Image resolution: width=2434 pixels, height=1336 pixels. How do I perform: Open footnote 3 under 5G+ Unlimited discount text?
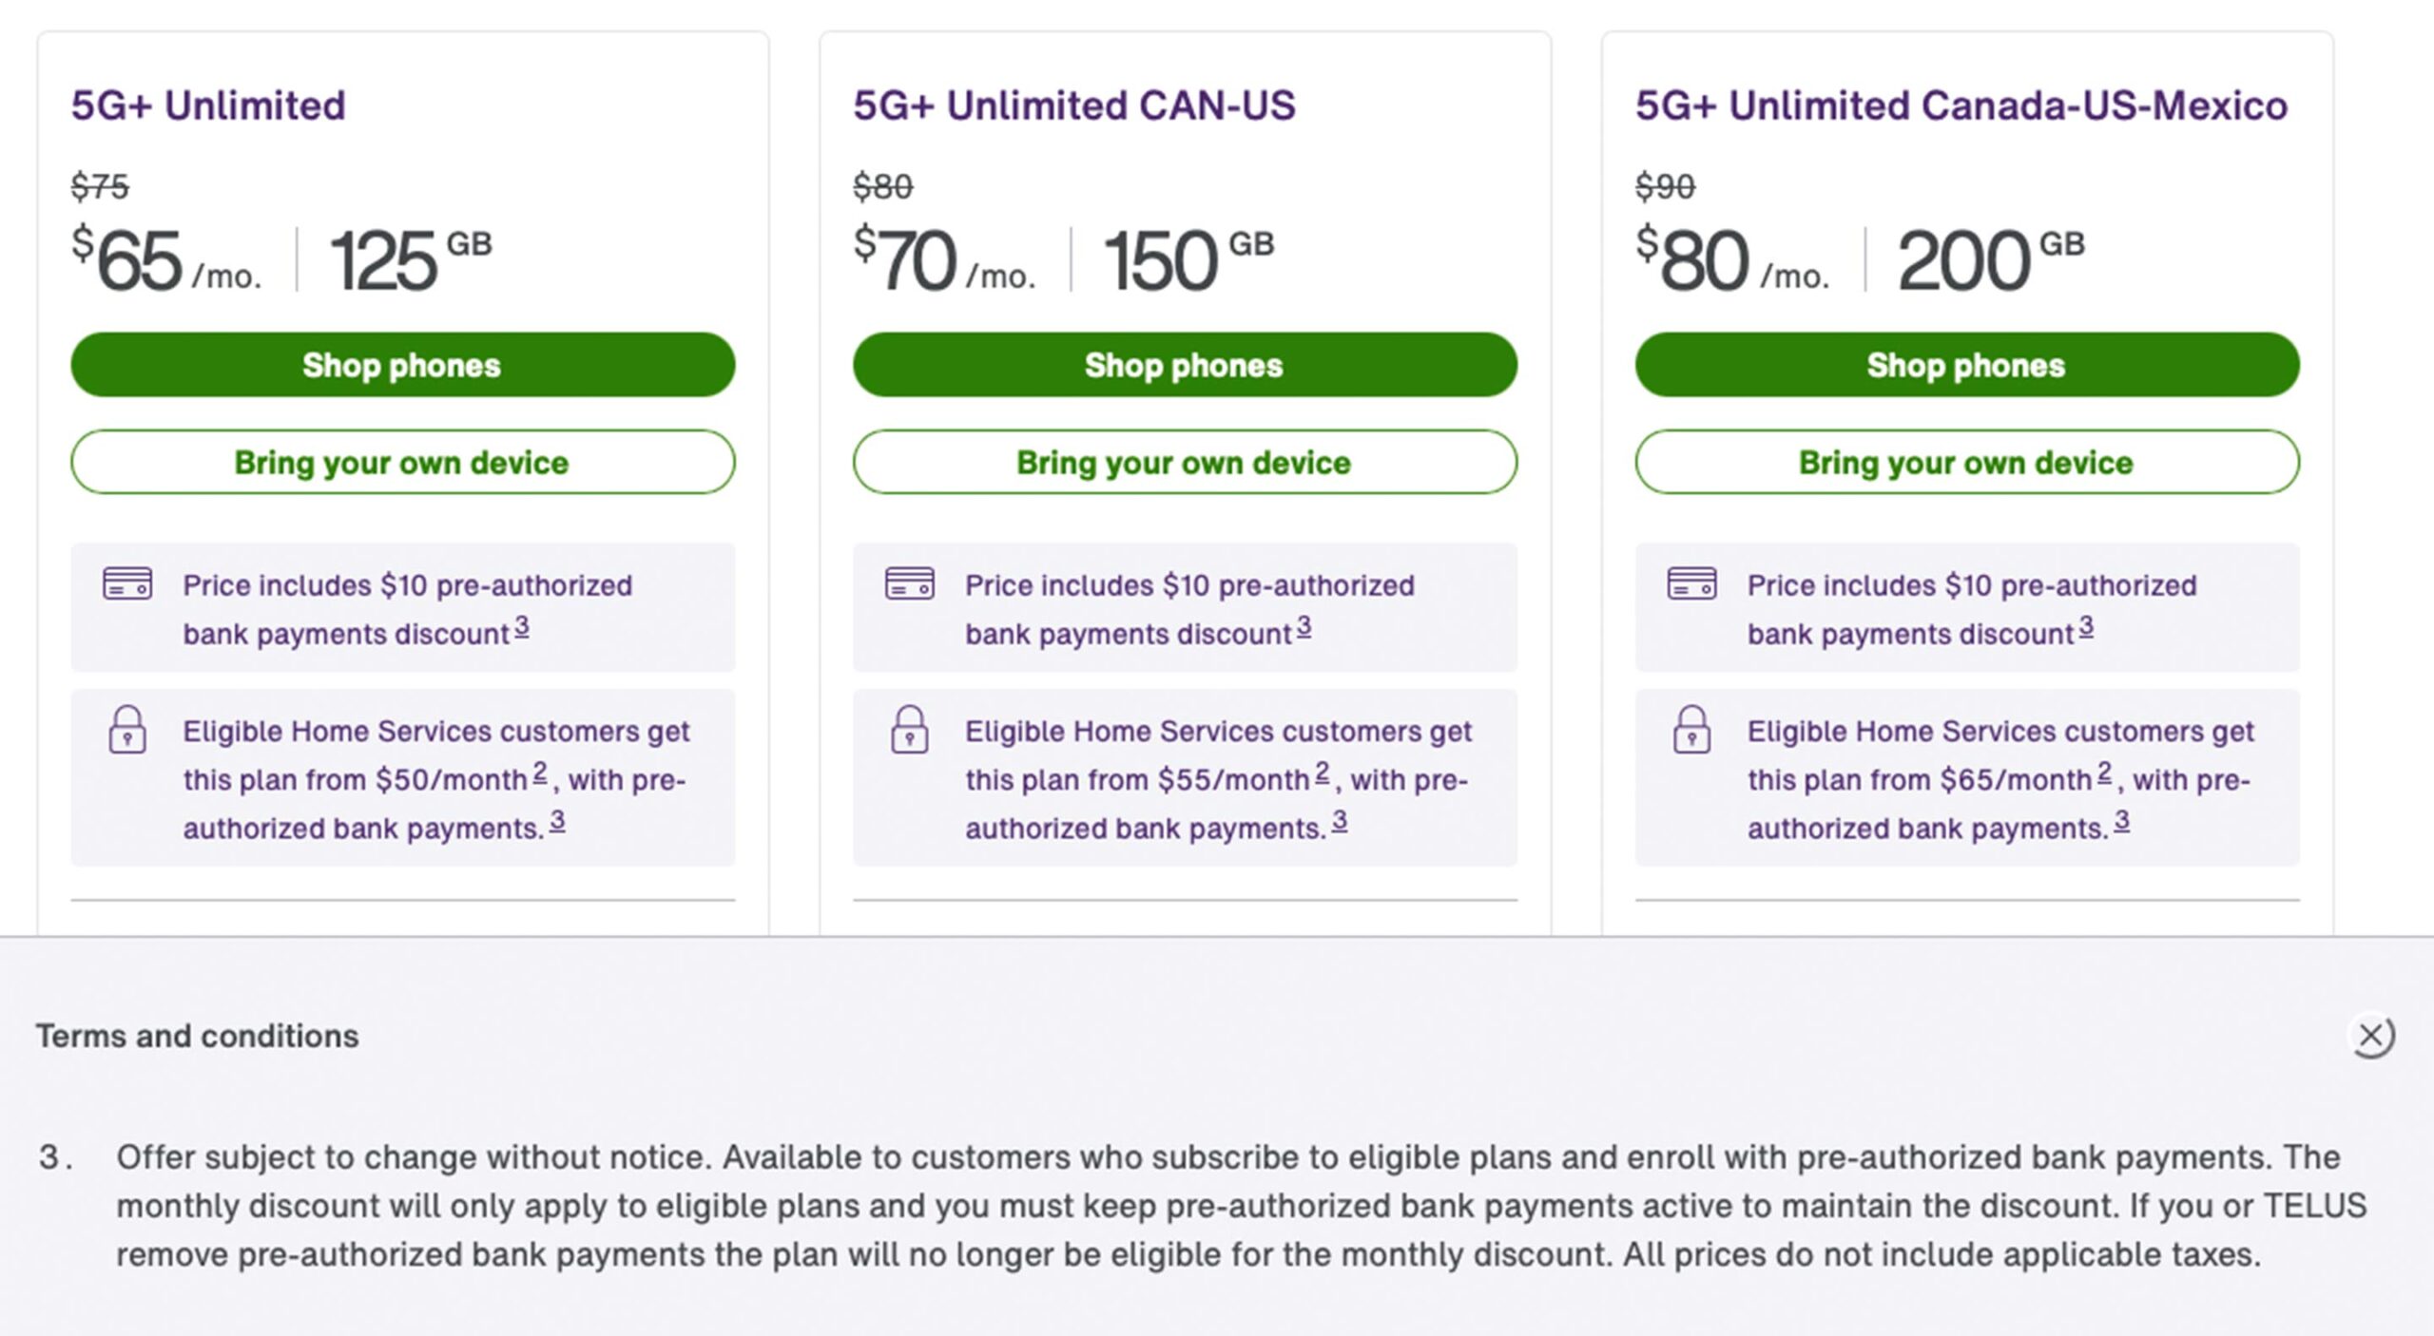point(521,627)
